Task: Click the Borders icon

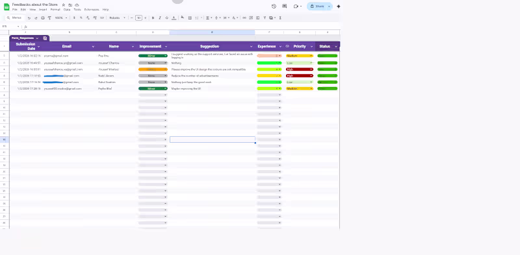Action: point(190,18)
